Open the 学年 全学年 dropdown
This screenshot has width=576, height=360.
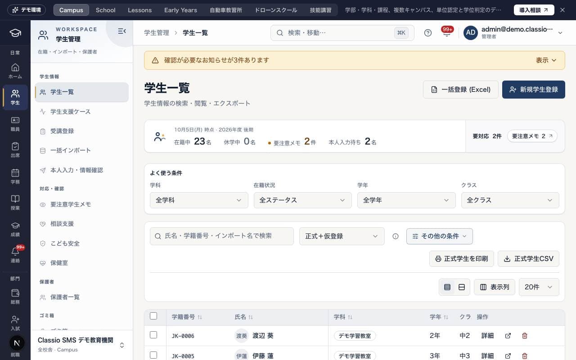[x=406, y=200]
